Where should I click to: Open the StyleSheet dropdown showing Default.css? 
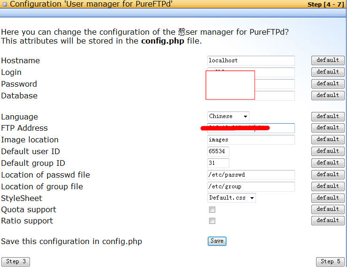tap(232, 198)
